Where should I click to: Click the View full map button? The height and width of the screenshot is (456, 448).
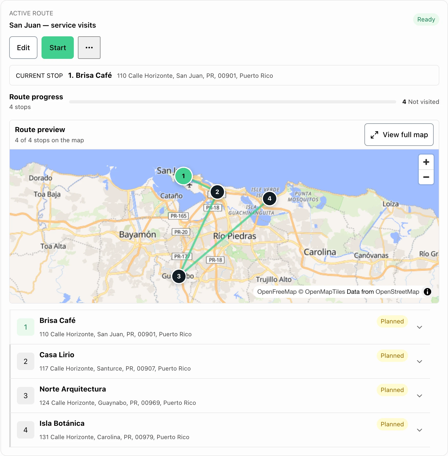click(399, 135)
